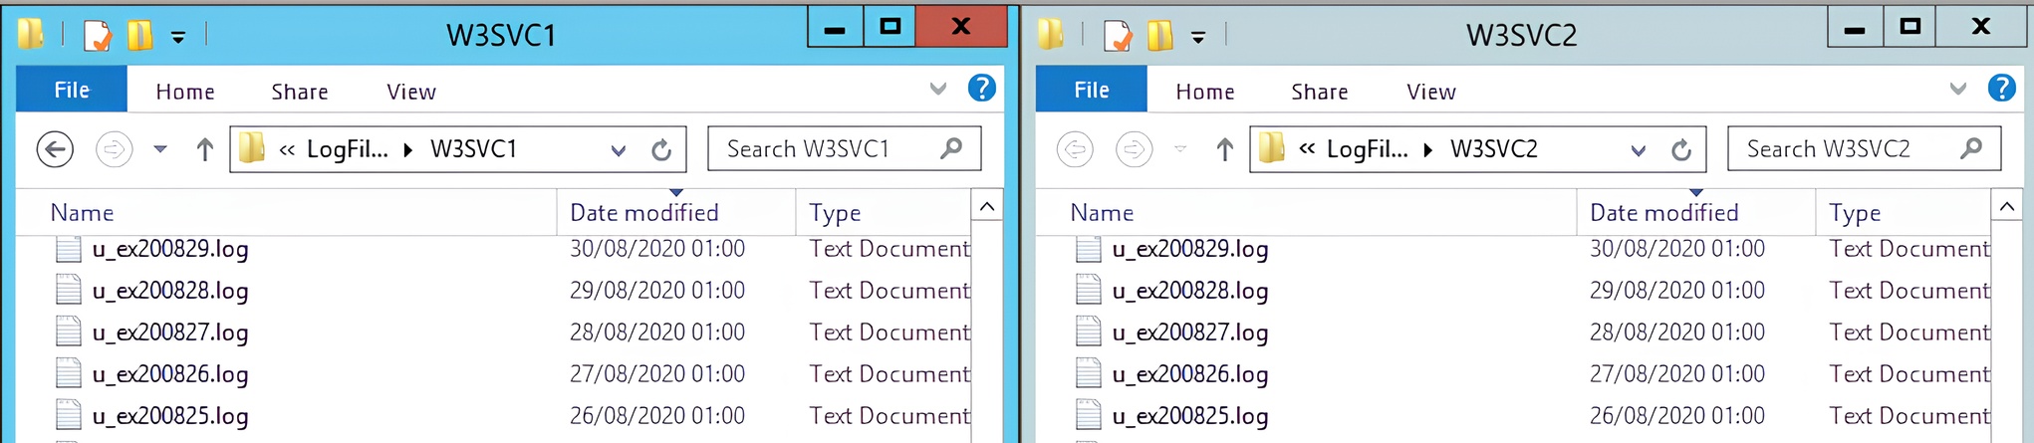This screenshot has height=443, width=2034.
Task: Open Help in W3SVC1 window
Action: [982, 89]
